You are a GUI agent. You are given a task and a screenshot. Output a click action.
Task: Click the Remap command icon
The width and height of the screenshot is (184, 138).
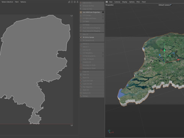tap(81, 96)
